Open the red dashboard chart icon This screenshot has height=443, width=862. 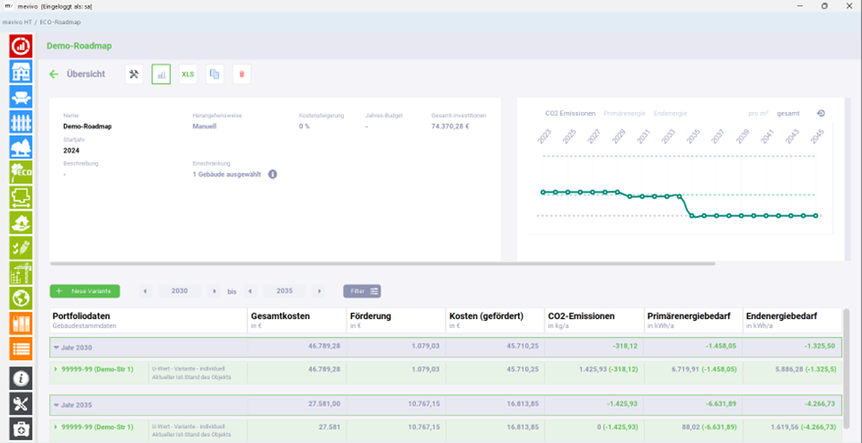click(21, 46)
